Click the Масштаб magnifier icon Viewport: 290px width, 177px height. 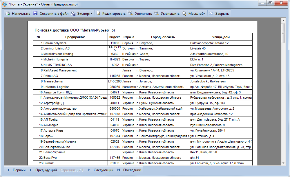coord(184,14)
